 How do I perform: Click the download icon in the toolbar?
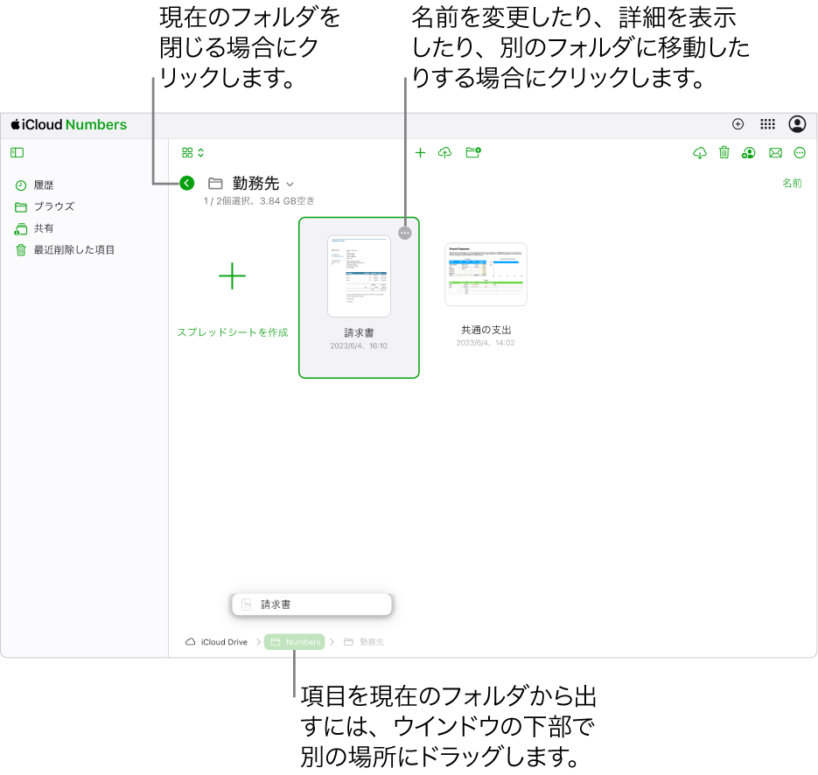(699, 152)
